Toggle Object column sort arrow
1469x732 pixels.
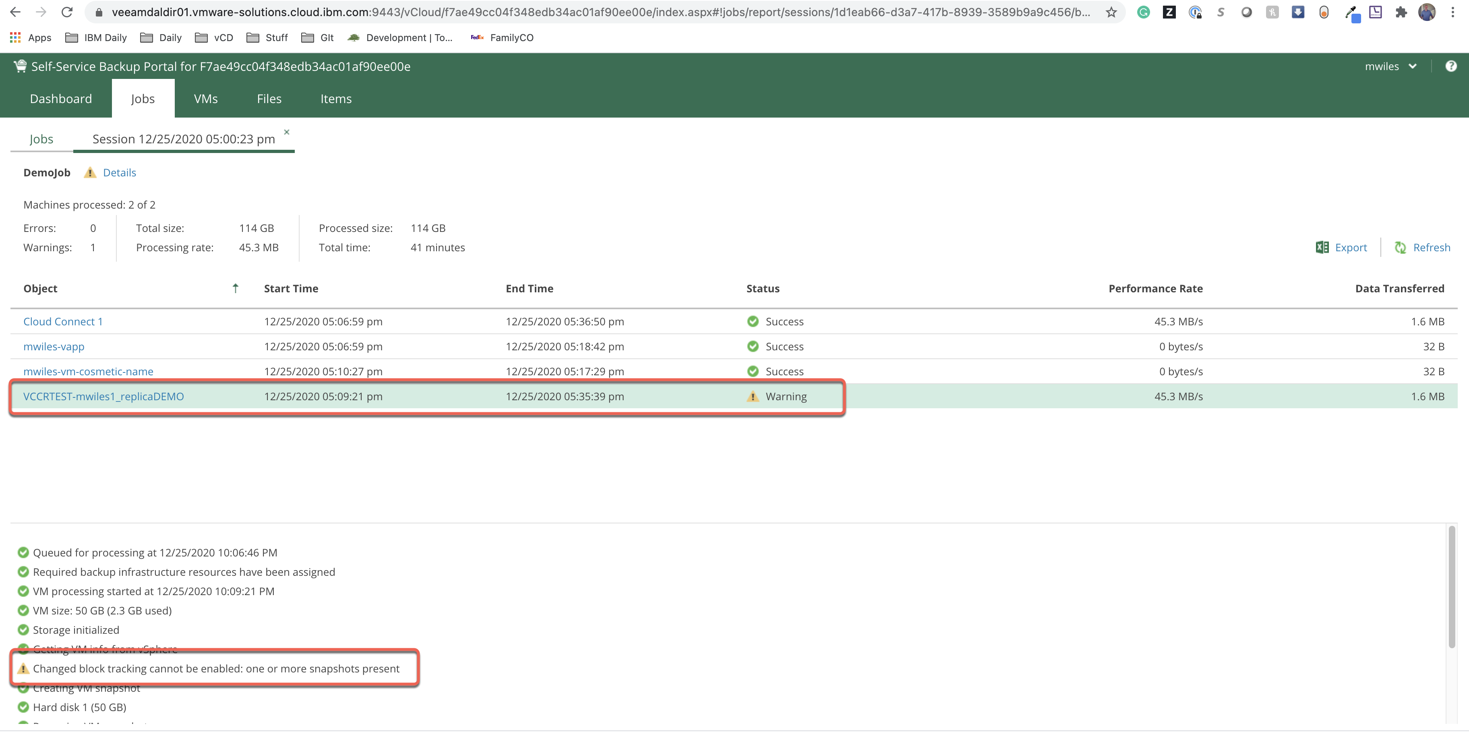pyautogui.click(x=236, y=288)
